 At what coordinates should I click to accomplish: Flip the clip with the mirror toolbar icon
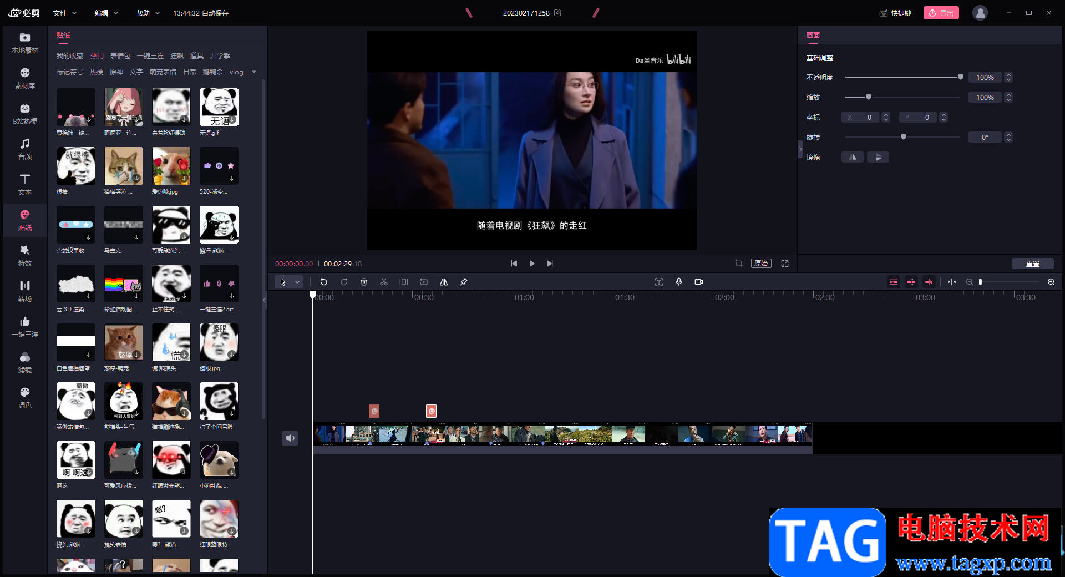coord(444,282)
